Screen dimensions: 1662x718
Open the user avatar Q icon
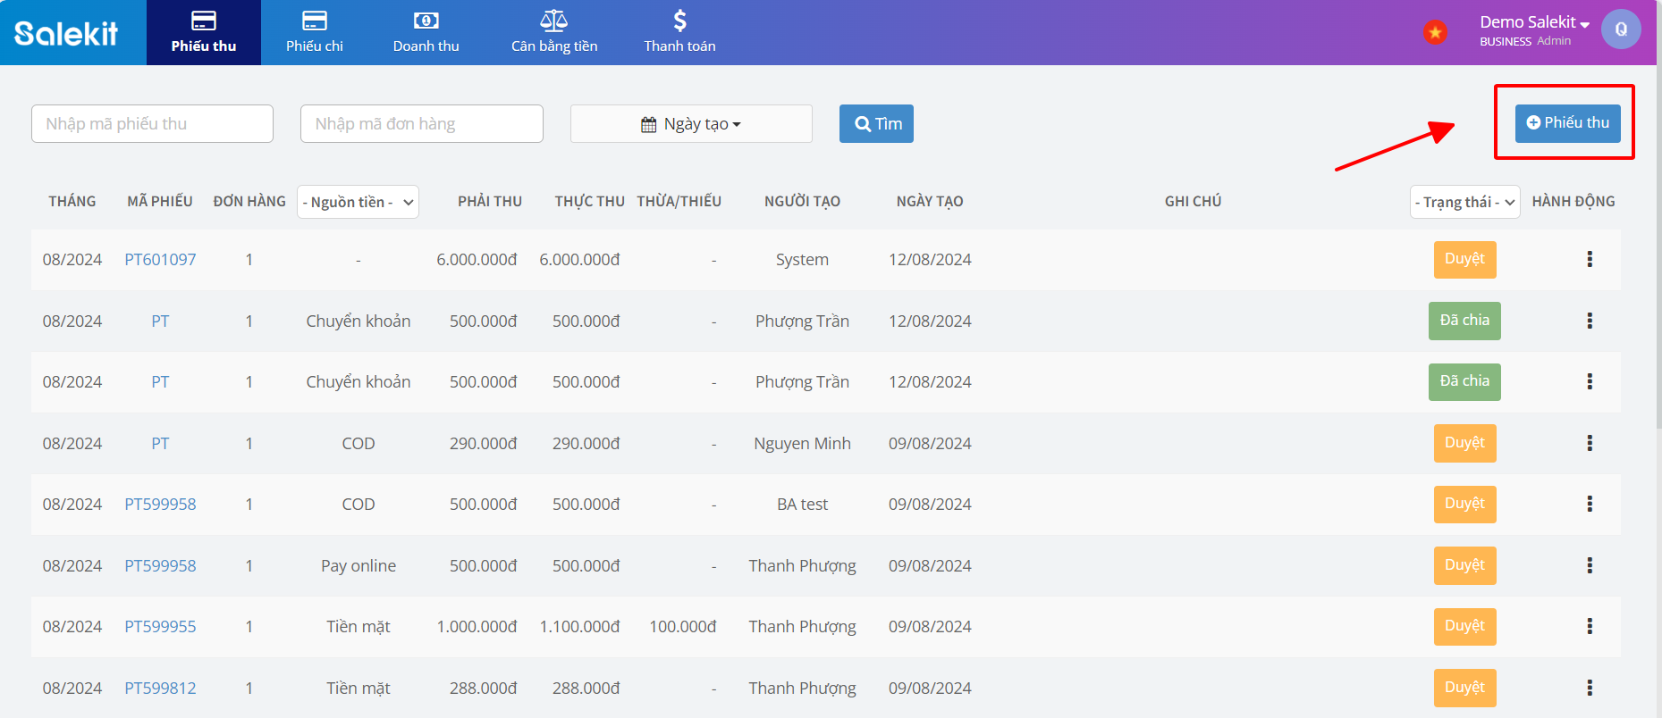[1620, 29]
